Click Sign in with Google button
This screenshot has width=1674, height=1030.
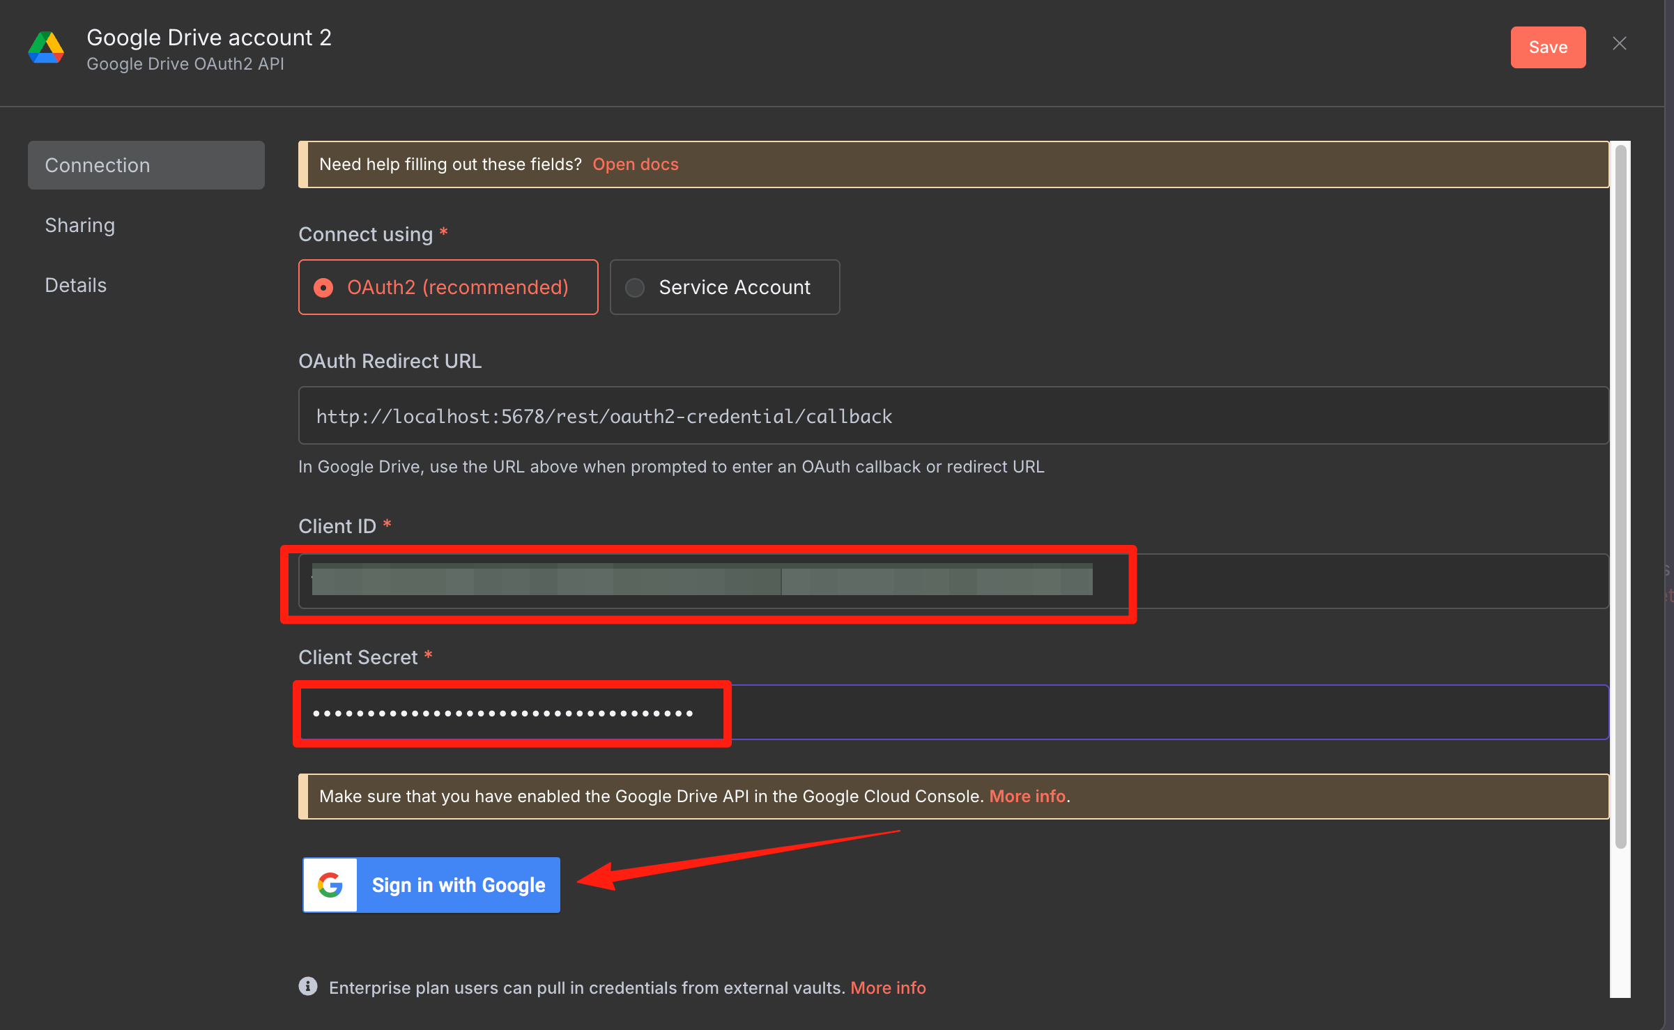pos(431,885)
